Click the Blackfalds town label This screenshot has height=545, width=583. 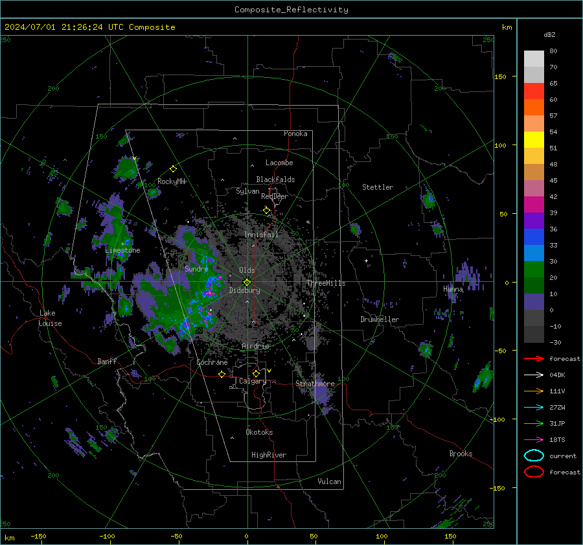click(x=275, y=180)
